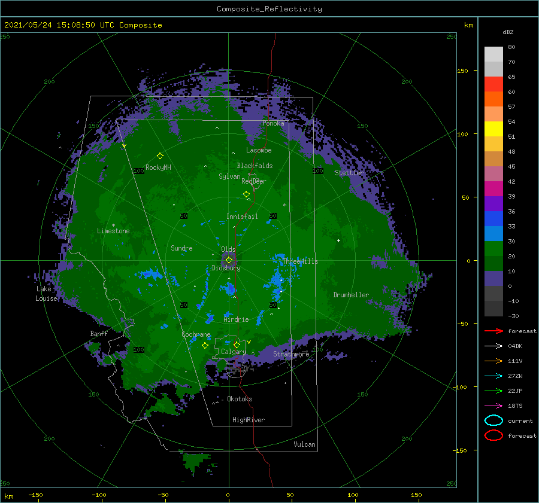Viewport: 539px width, 503px height.
Task: Select the slate purple 10 dBZ swatch
Action: (493, 278)
